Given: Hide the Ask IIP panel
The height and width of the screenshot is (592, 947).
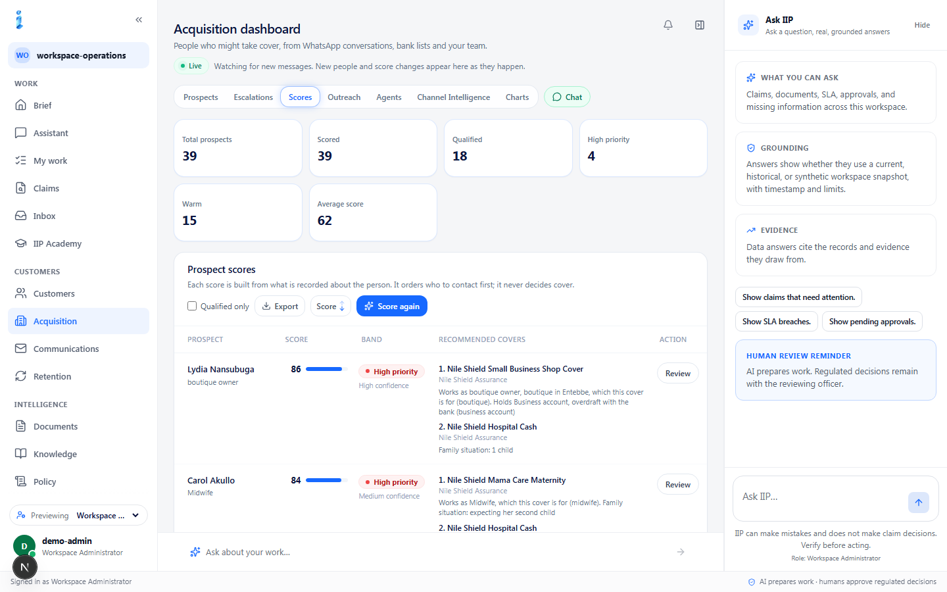Looking at the screenshot, I should [x=922, y=25].
